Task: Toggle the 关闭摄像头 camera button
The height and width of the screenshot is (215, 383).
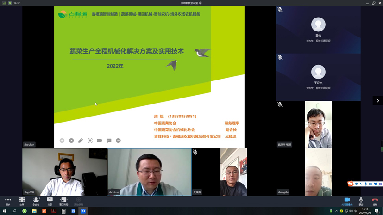Action: coord(347,201)
